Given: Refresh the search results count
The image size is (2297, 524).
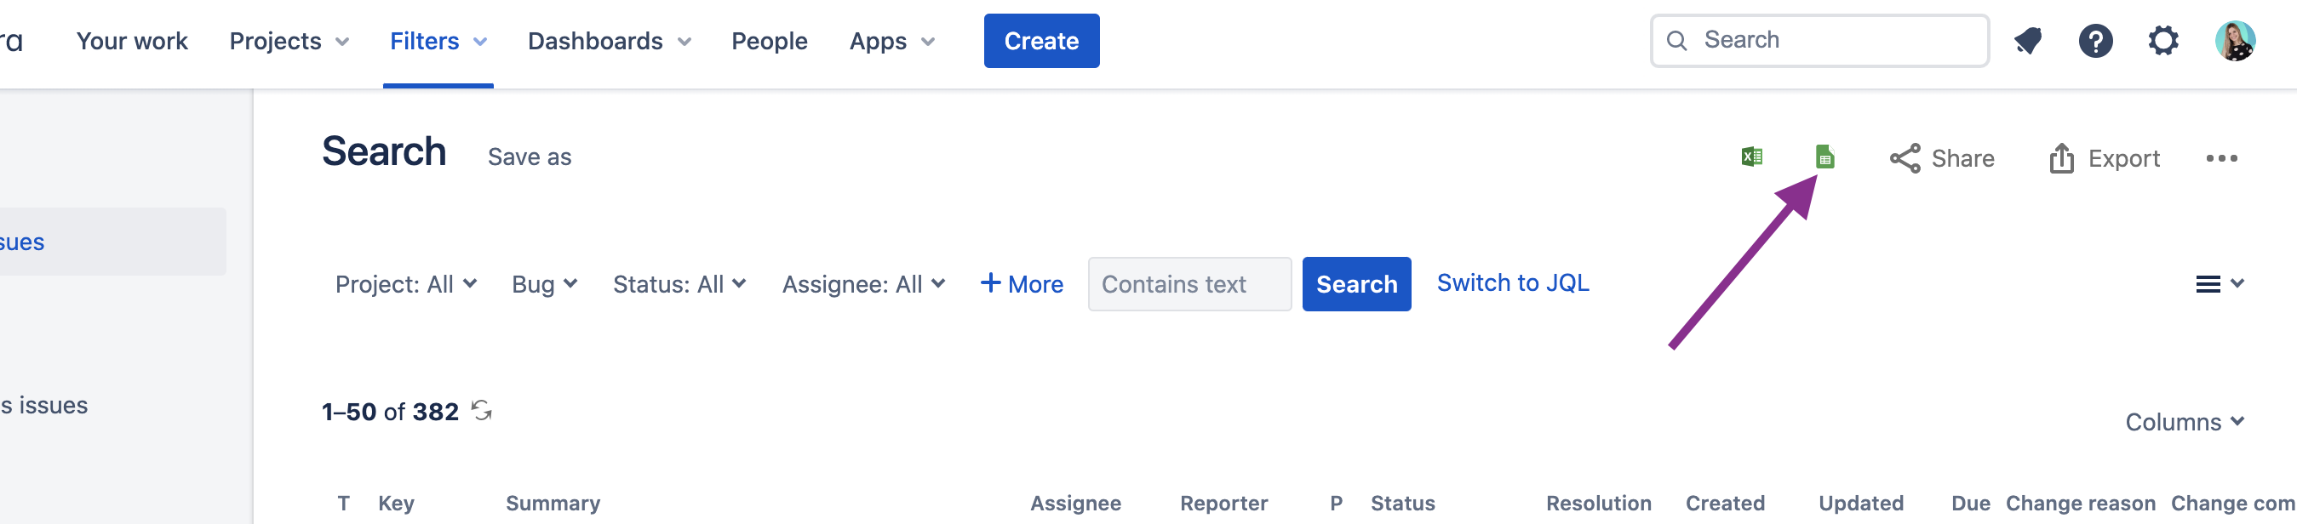Looking at the screenshot, I should (x=484, y=411).
